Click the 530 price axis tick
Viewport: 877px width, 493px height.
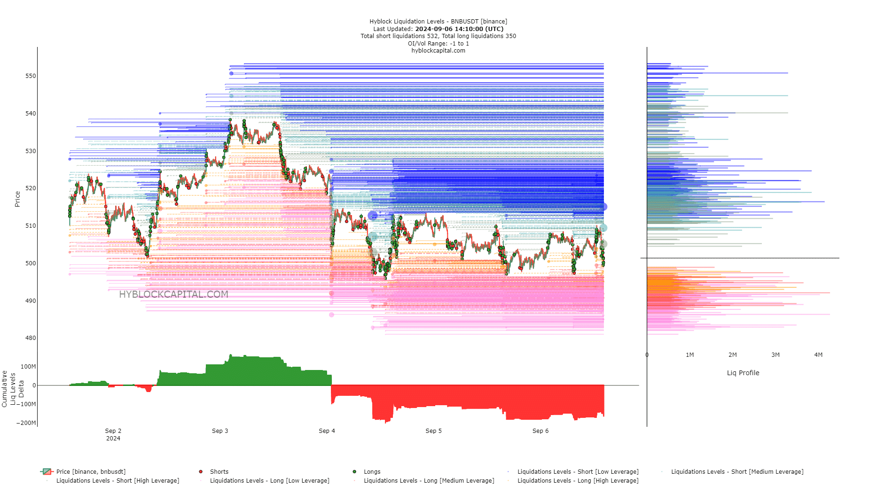coord(31,151)
